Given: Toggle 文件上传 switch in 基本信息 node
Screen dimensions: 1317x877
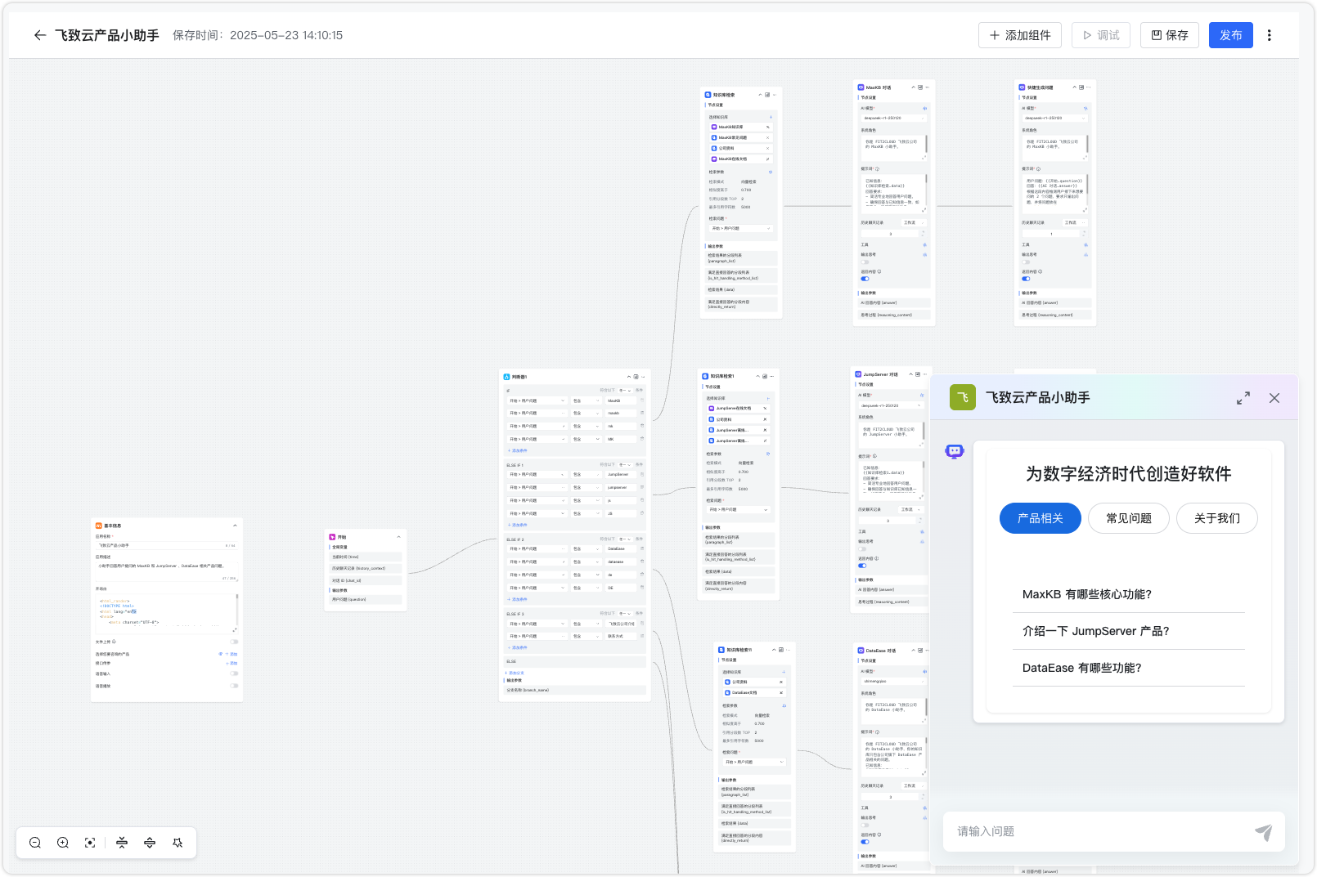Looking at the screenshot, I should tap(234, 642).
